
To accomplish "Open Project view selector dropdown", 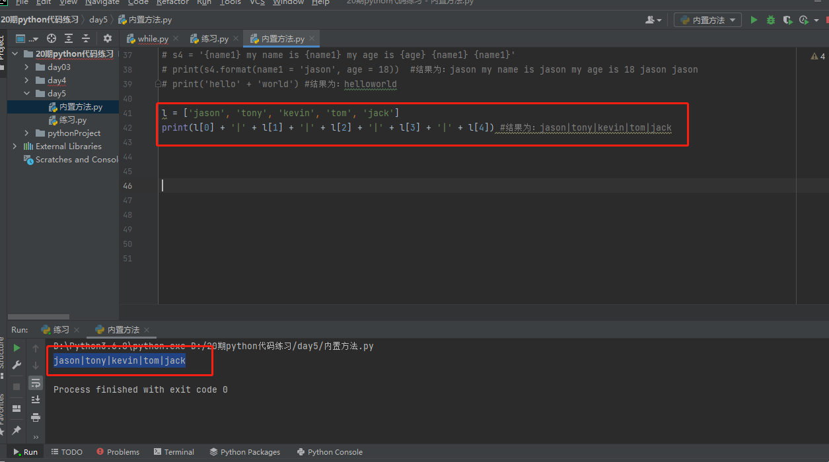I will [x=27, y=38].
